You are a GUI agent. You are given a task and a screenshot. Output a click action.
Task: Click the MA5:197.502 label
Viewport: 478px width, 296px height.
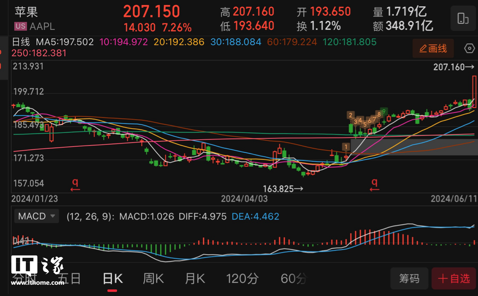pos(65,42)
